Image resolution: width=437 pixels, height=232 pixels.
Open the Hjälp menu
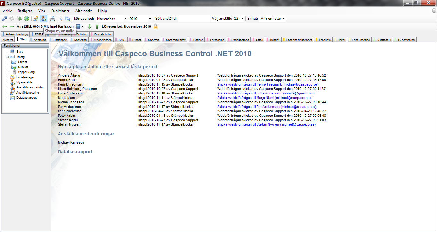(x=102, y=11)
